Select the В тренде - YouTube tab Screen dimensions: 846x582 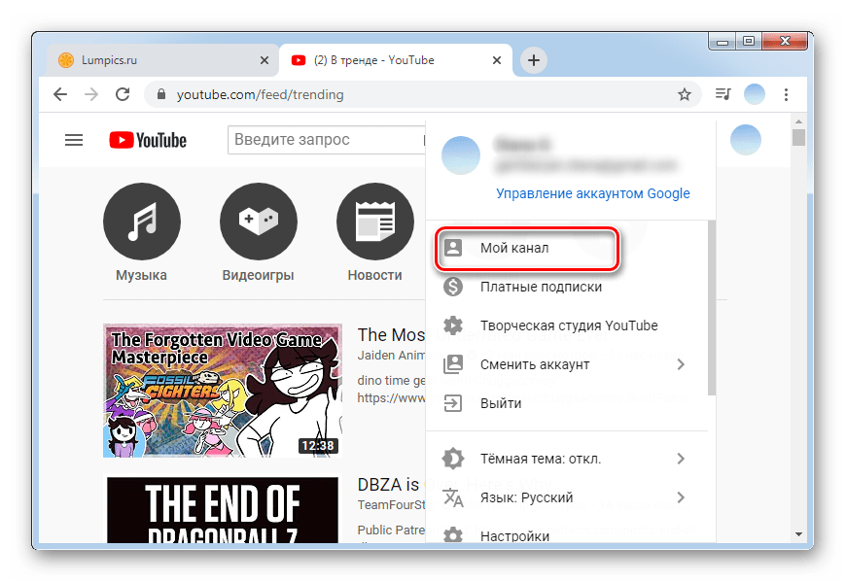(x=397, y=60)
